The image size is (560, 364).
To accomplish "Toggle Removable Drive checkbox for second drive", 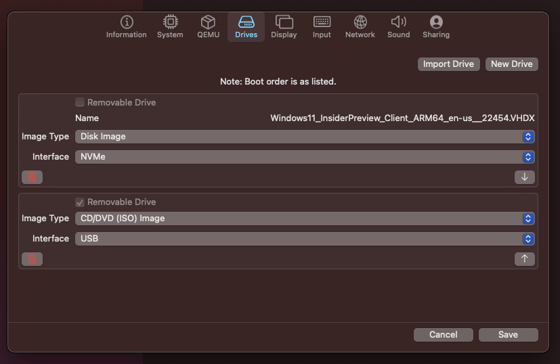I will (x=80, y=202).
